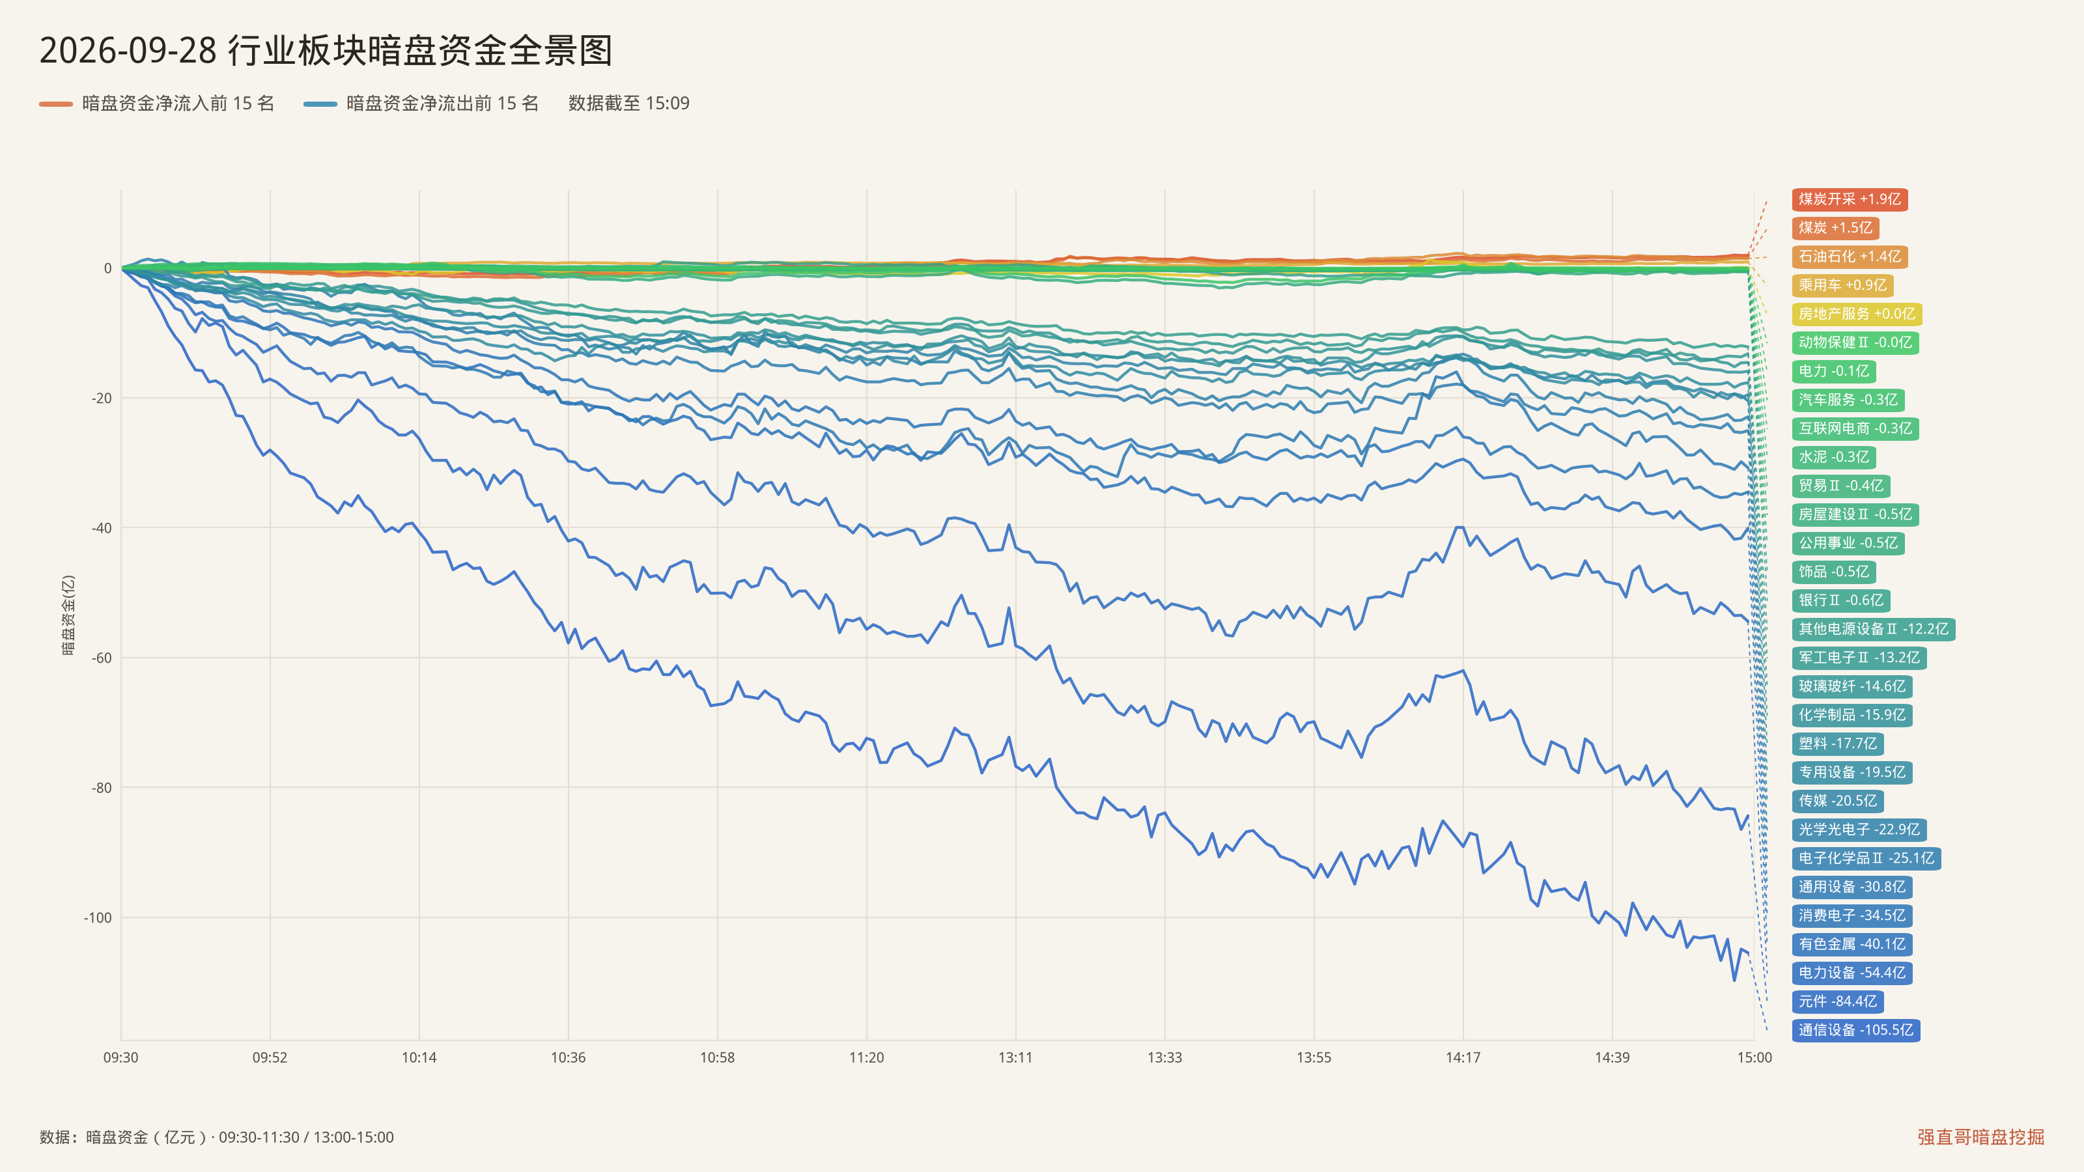
Task: Select the 电子化学品Ⅱ -25.1亿 label
Action: click(1866, 858)
